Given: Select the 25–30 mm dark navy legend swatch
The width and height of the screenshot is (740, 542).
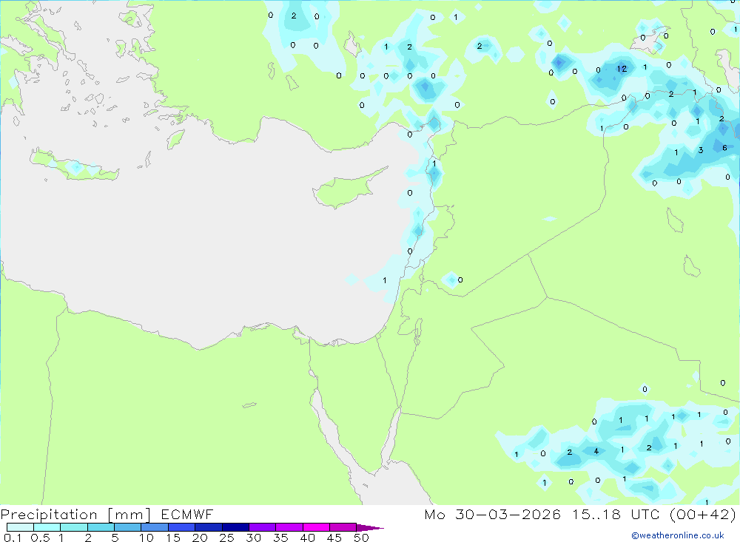Looking at the screenshot, I should [235, 527].
